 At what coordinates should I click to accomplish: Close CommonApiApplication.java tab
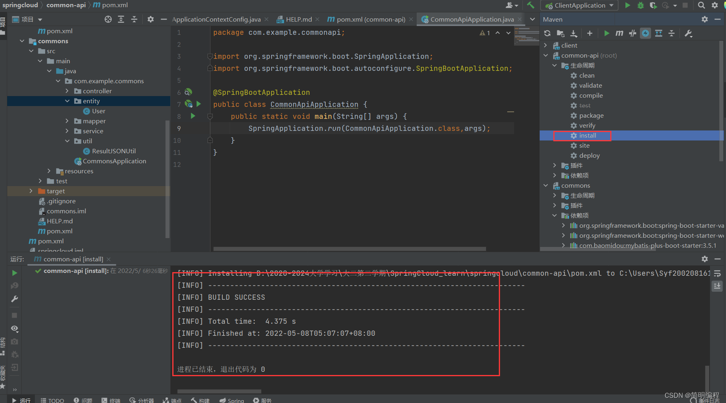[520, 19]
